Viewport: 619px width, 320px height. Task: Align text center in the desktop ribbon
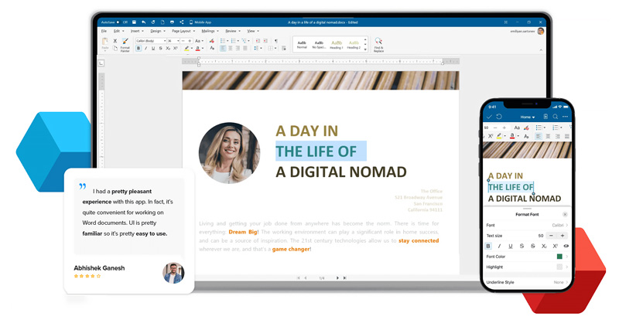(231, 48)
